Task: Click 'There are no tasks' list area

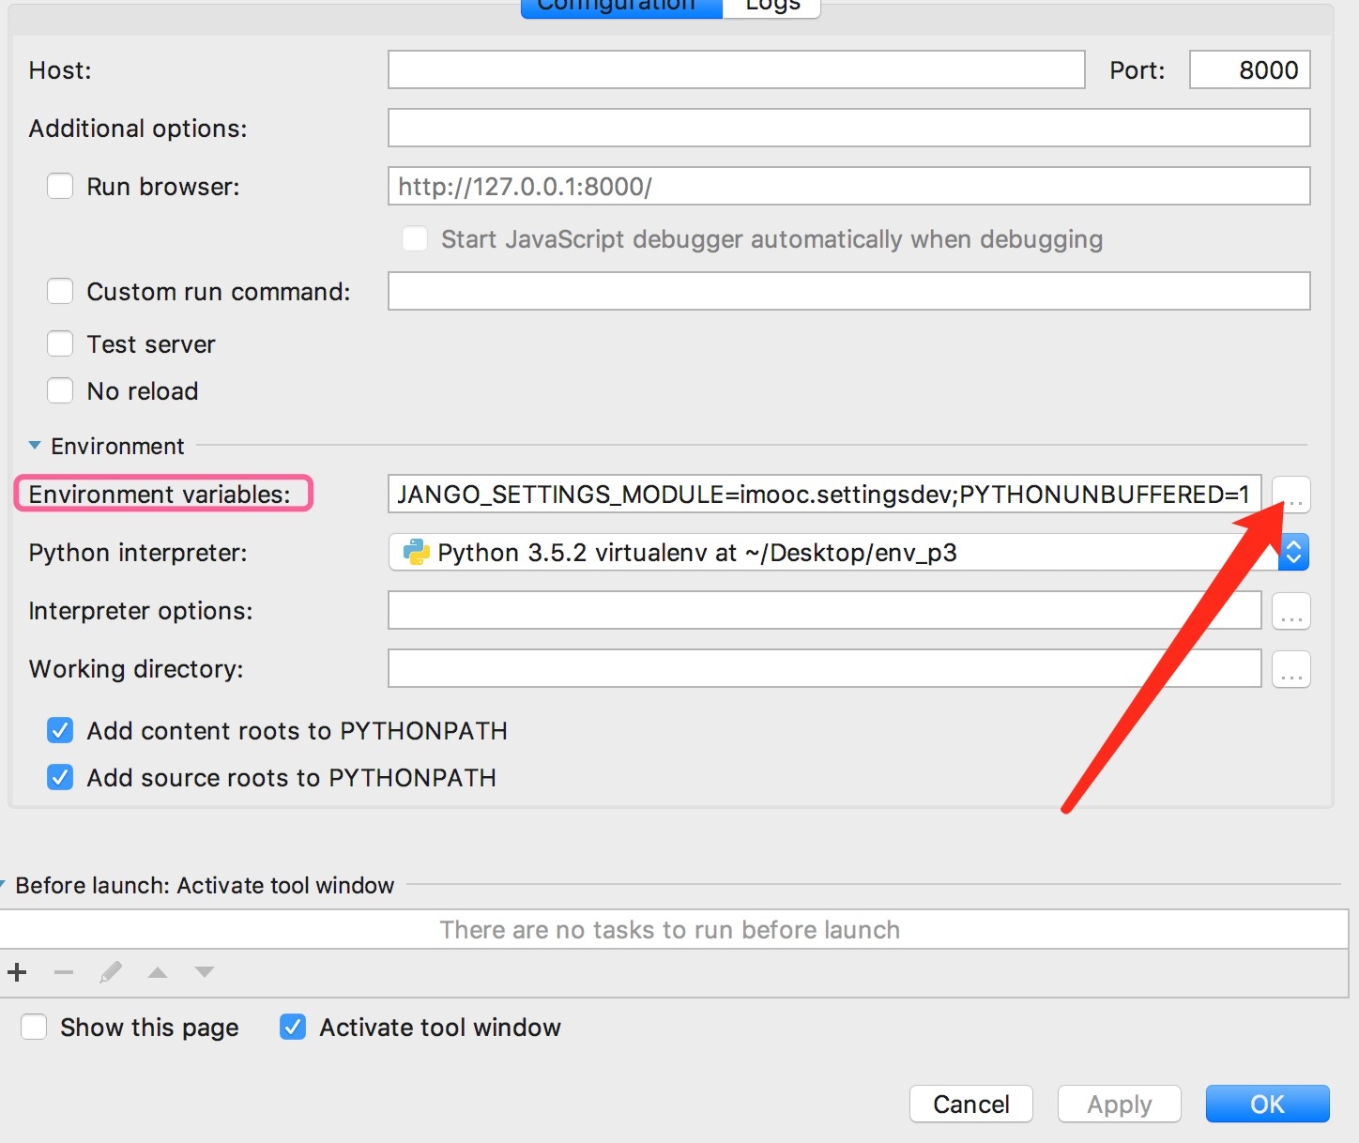Action: pos(674,930)
